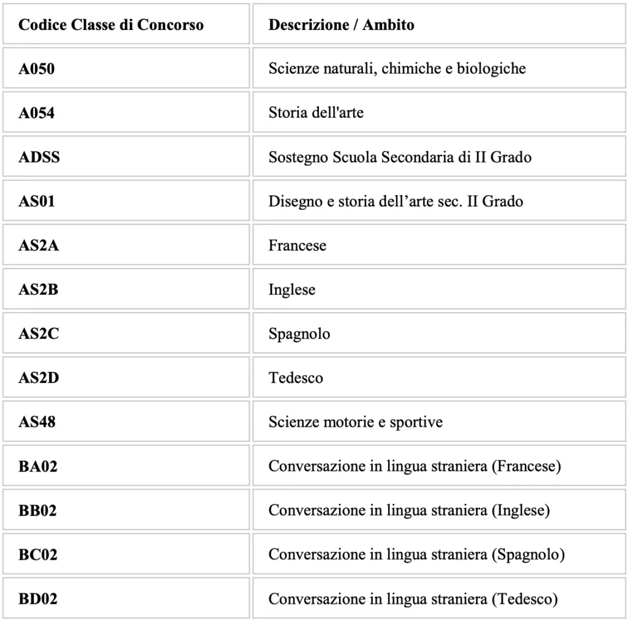628x621 pixels.
Task: Click Scienze motorie e sportive text
Action: [355, 422]
